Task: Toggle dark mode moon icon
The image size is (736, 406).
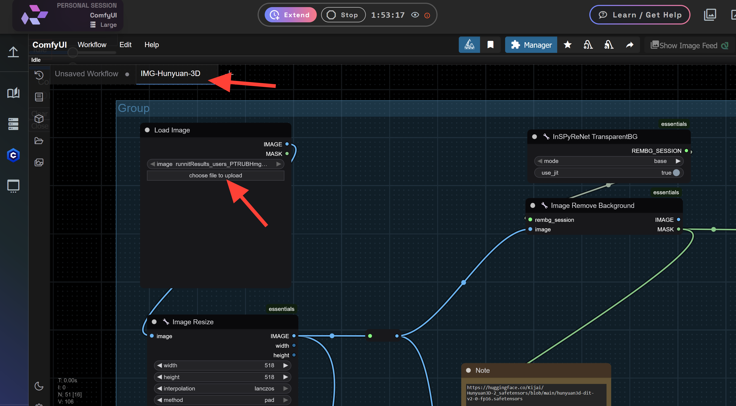Action: [x=39, y=386]
